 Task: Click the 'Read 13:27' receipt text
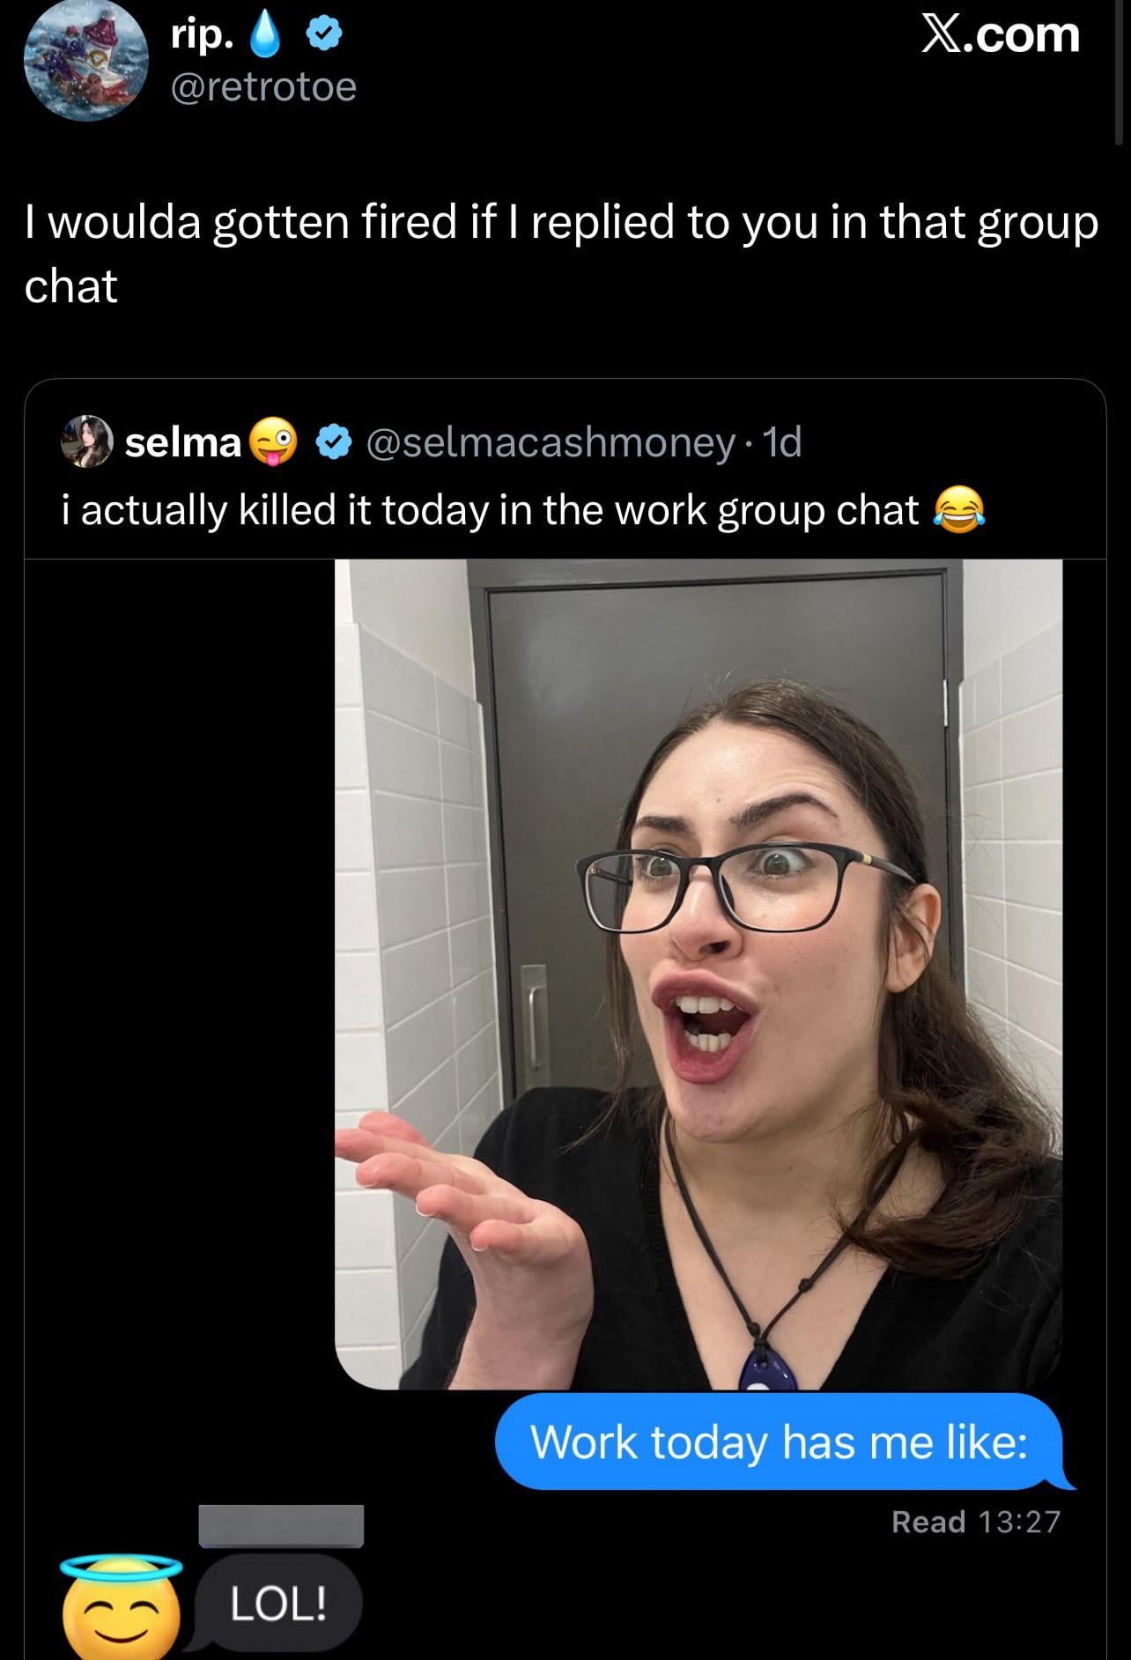coord(976,1522)
